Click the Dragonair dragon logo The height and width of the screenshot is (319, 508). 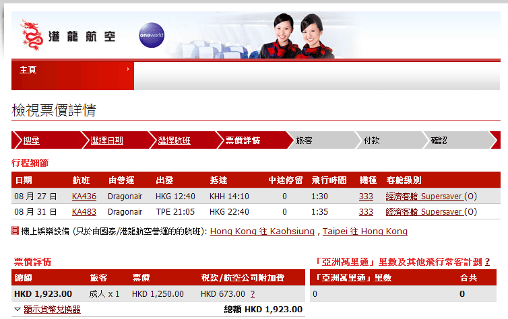[31, 35]
